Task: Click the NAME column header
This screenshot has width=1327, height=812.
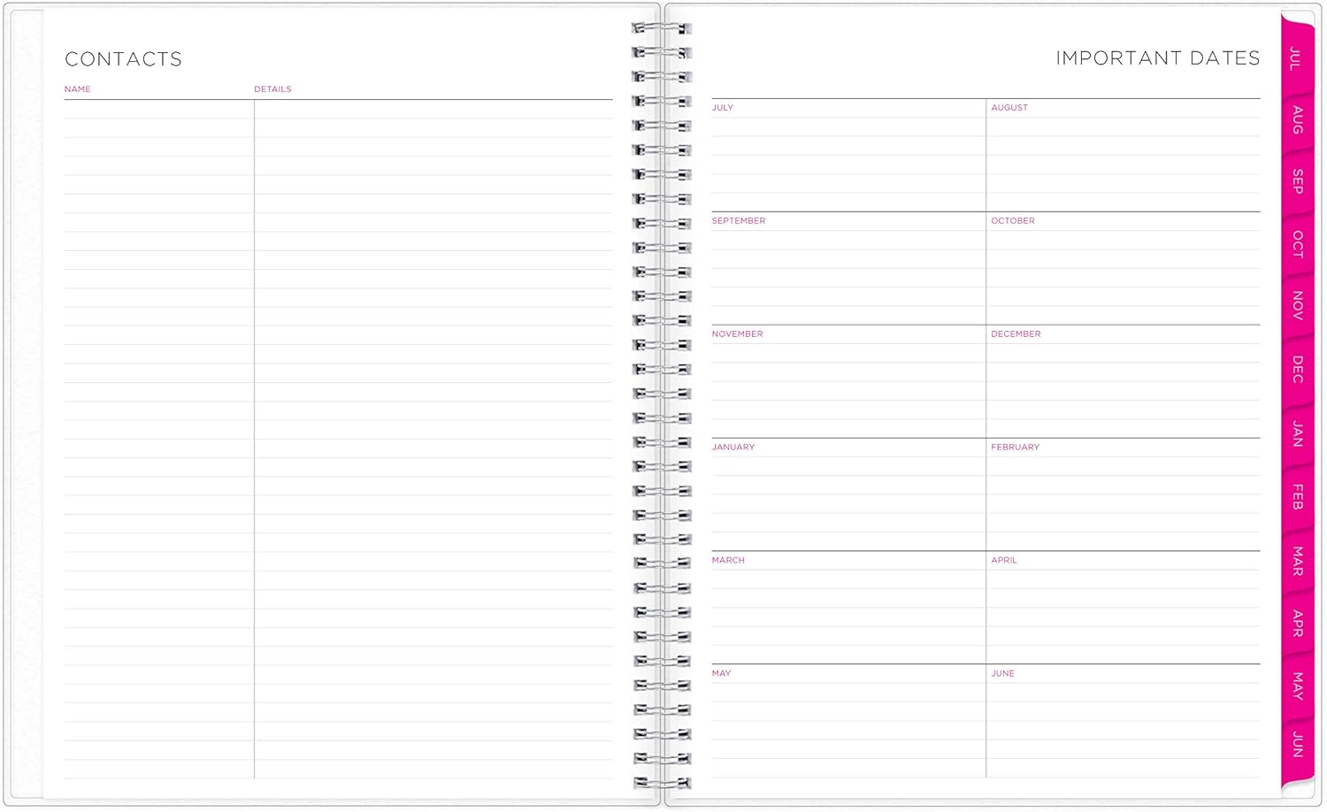Action: 78,89
